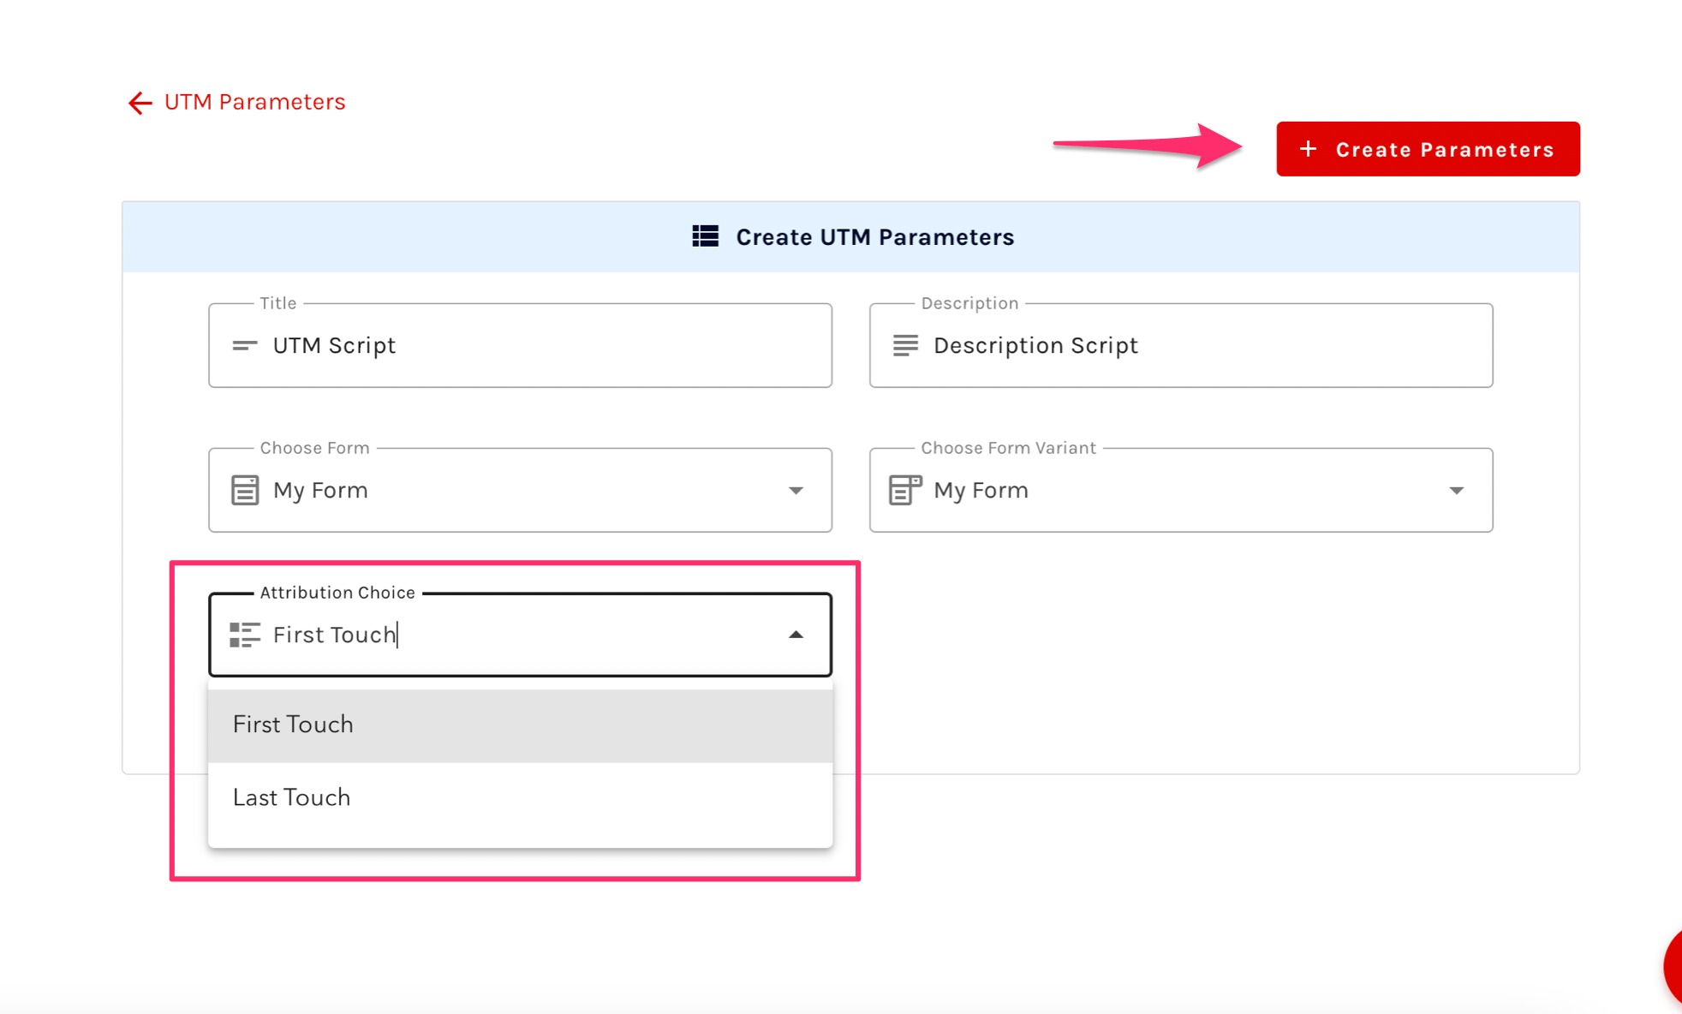Click the red floating button at bottom right

coord(1673,966)
